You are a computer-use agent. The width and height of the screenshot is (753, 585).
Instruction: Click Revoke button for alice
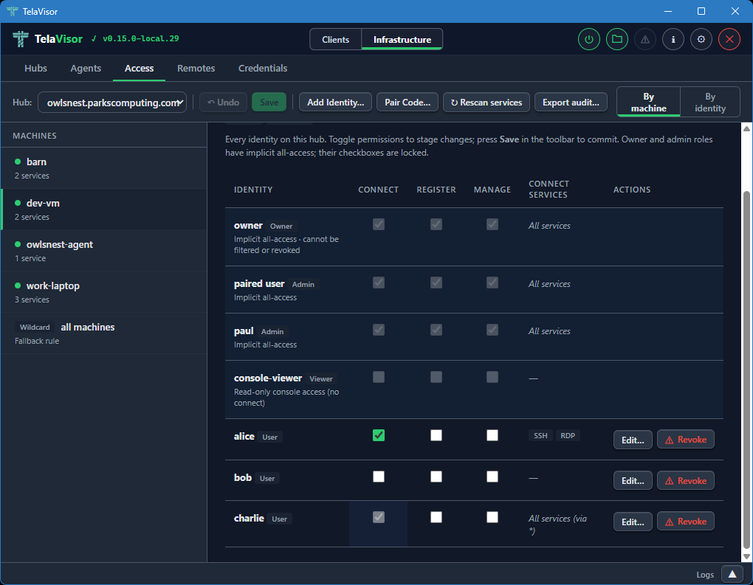(685, 440)
